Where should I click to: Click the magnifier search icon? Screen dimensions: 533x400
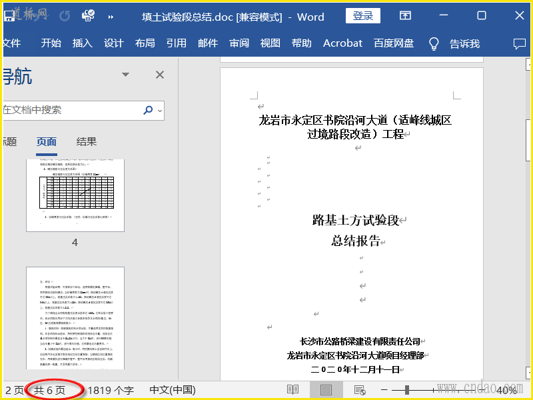point(148,110)
